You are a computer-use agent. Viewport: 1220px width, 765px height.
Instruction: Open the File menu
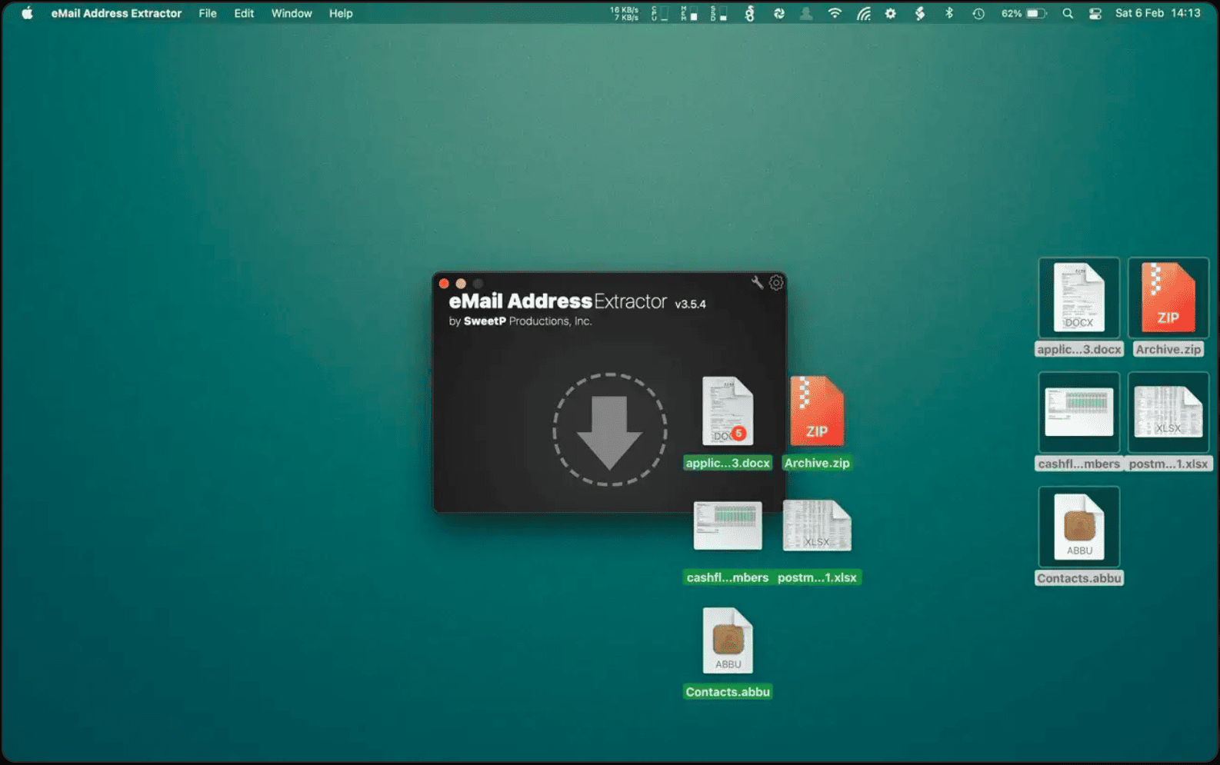[x=208, y=13]
